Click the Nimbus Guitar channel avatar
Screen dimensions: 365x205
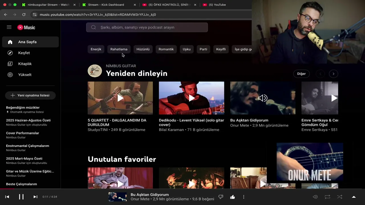point(95,71)
